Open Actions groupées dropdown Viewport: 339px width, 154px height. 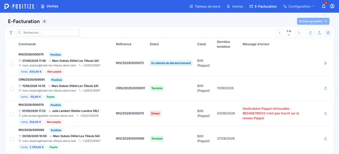point(313,21)
